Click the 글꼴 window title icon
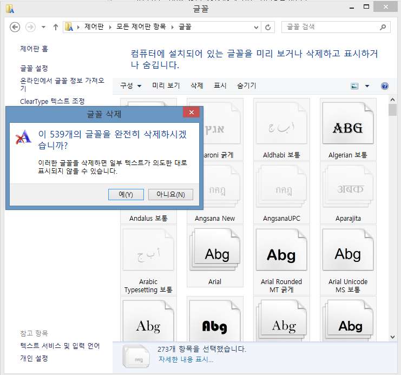This screenshot has width=401, height=375. click(10, 9)
